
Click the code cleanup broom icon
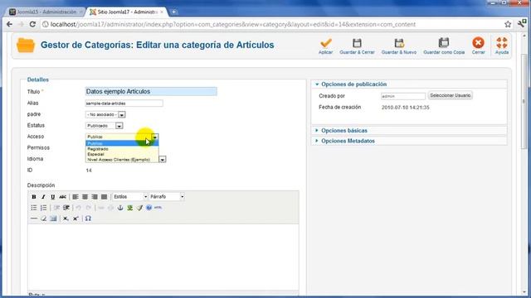[139, 208]
